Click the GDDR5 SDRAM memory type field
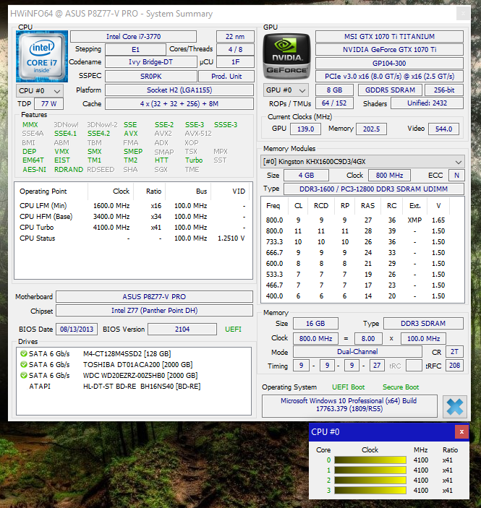Viewport: 481px width, 508px height. (x=390, y=90)
